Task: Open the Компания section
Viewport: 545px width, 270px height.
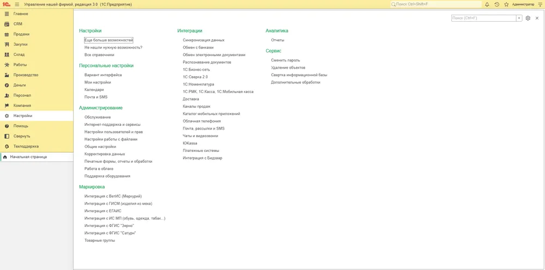Action: coord(37,106)
